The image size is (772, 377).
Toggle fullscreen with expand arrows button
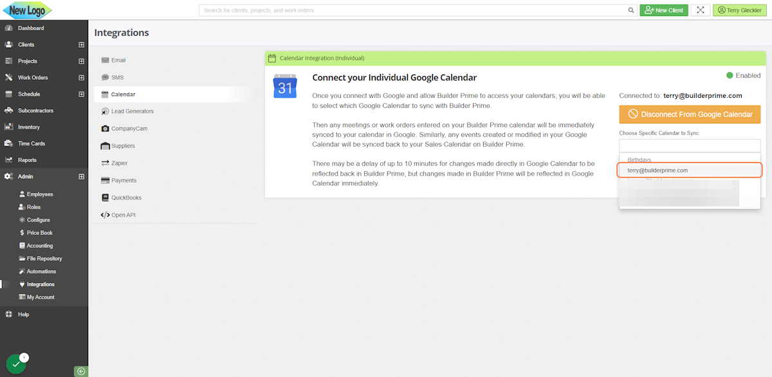701,10
